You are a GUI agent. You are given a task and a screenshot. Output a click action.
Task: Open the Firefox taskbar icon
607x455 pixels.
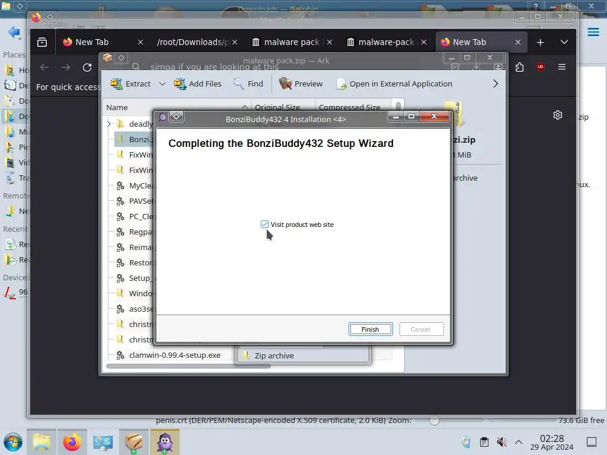pos(72,442)
